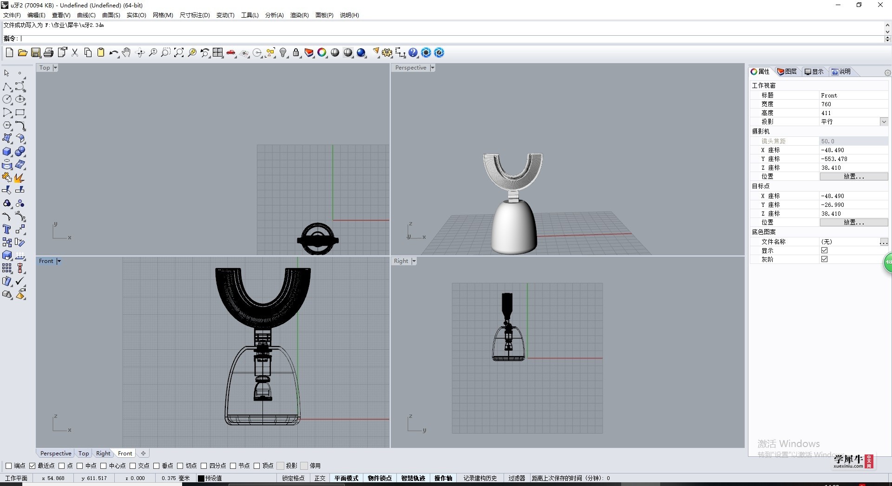This screenshot has height=486, width=892.
Task: Activate the Pan hand tool
Action: [126, 52]
